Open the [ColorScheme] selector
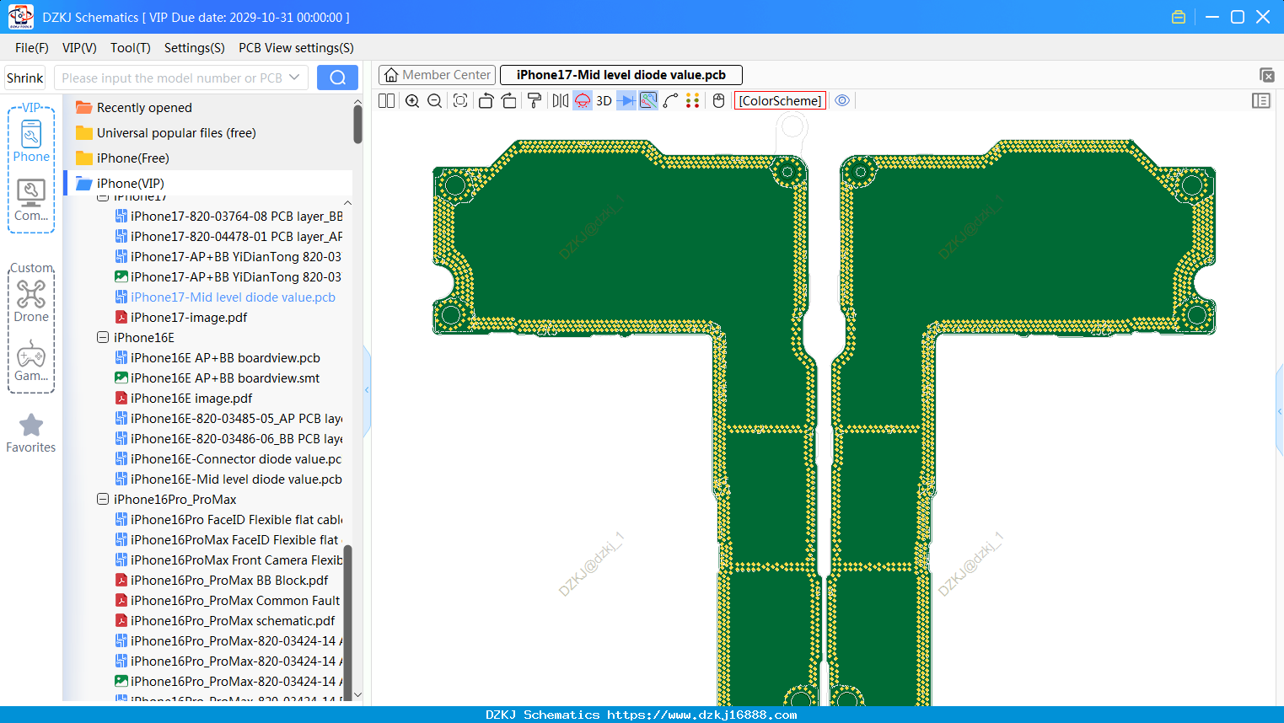Image resolution: width=1284 pixels, height=723 pixels. 780,100
